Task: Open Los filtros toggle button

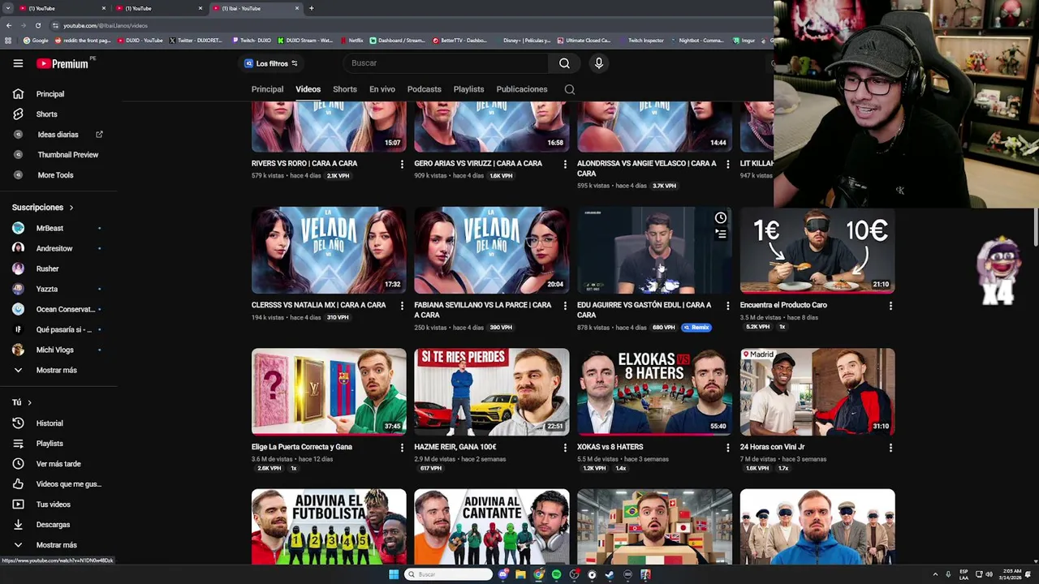Action: tap(271, 63)
